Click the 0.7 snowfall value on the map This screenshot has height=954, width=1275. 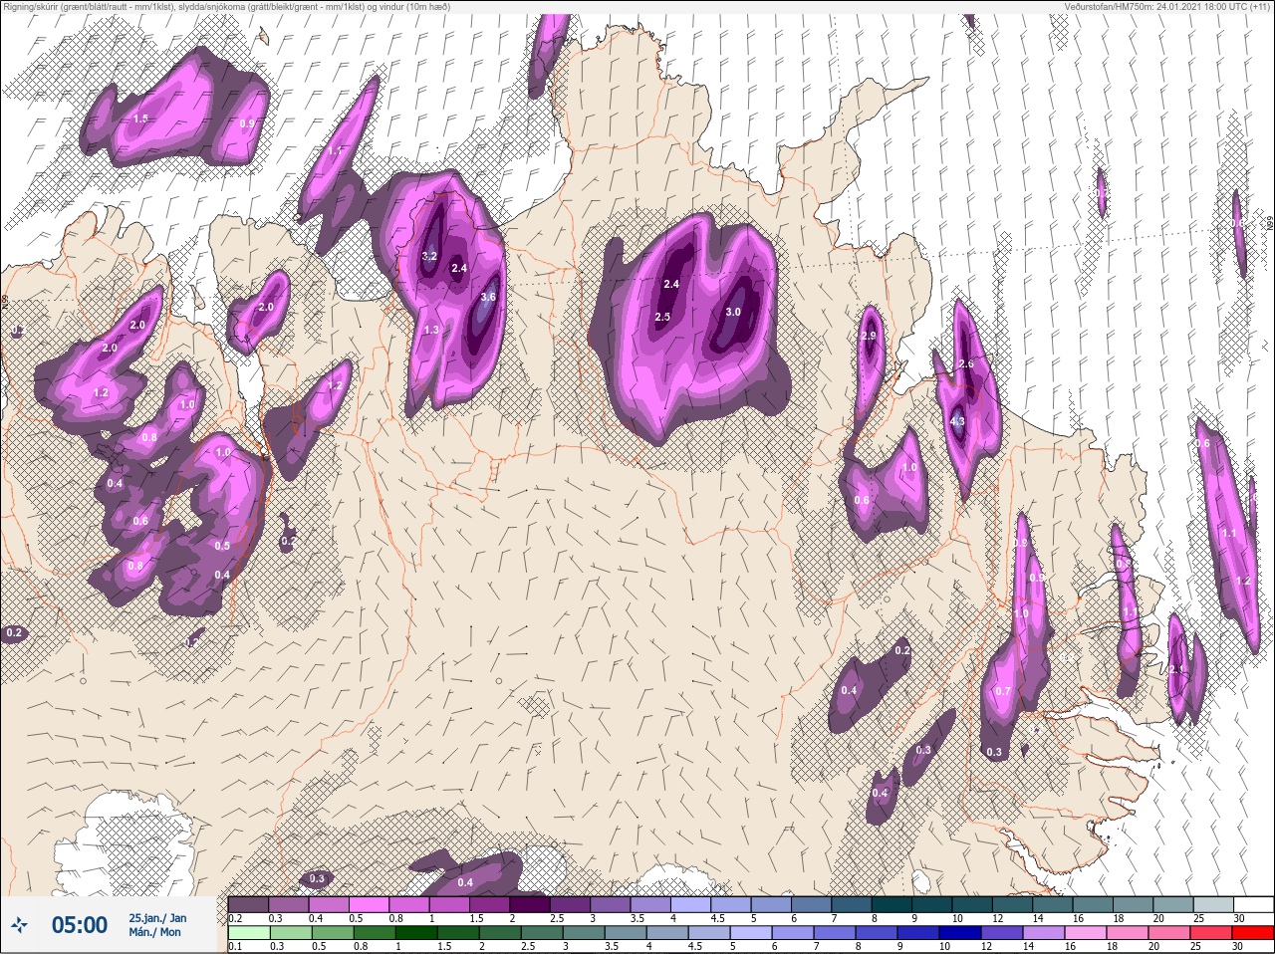click(x=1003, y=691)
